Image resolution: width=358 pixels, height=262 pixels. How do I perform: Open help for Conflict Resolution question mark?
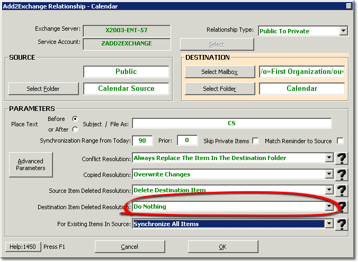342,158
